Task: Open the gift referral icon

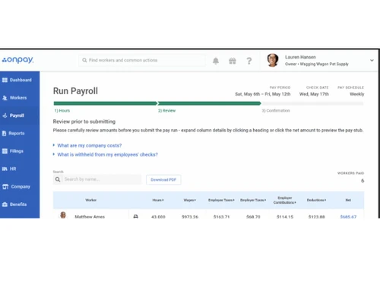Action: coord(233,61)
